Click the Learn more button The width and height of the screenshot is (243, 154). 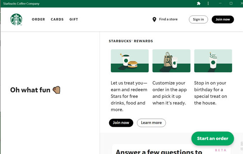tap(151, 123)
